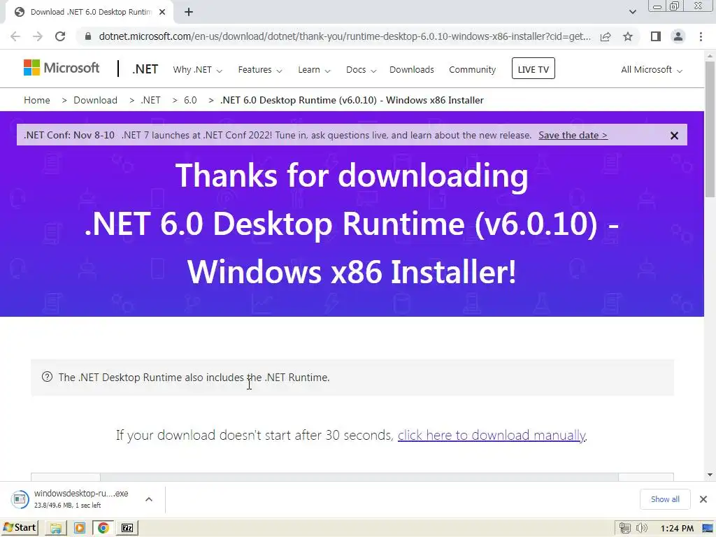Click the browser Forward arrow
The height and width of the screenshot is (537, 716).
pyautogui.click(x=38, y=36)
